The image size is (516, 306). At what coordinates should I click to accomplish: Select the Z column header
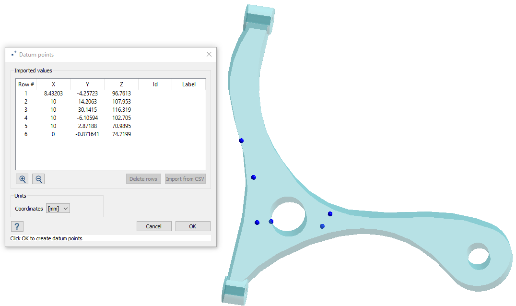point(121,84)
